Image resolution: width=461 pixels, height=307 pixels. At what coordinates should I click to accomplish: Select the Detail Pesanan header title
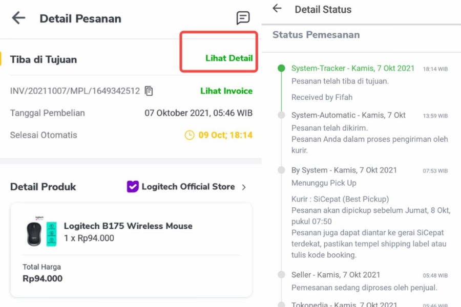[x=82, y=18]
